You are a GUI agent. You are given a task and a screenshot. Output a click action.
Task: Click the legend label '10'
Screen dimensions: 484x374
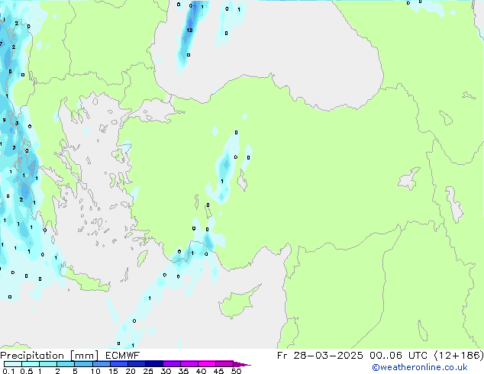pos(95,371)
